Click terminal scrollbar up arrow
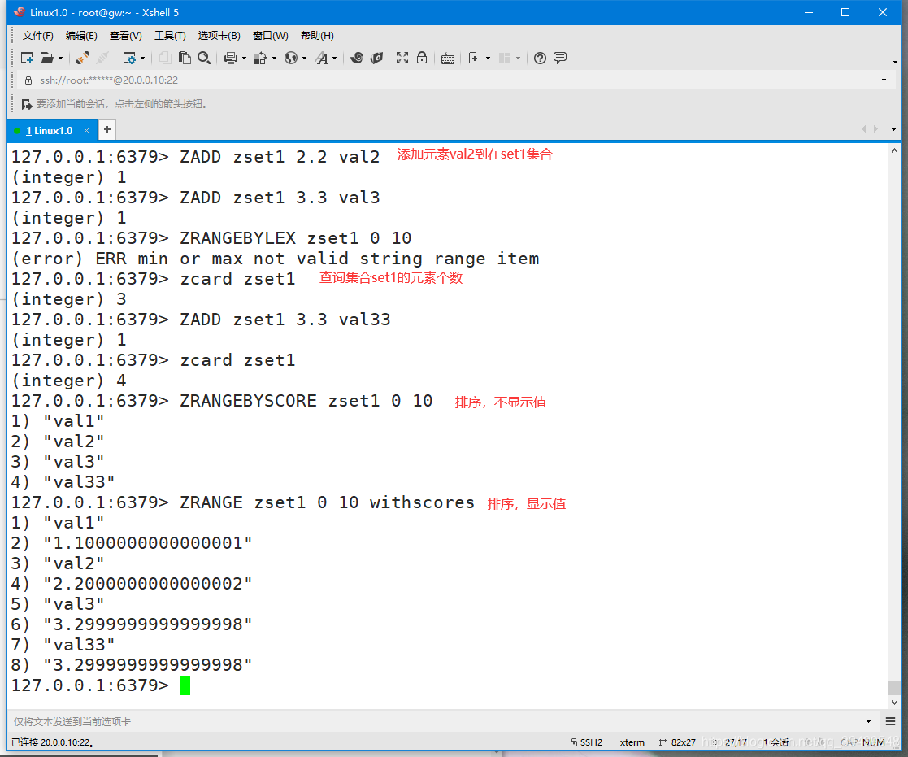908x757 pixels. click(x=894, y=151)
